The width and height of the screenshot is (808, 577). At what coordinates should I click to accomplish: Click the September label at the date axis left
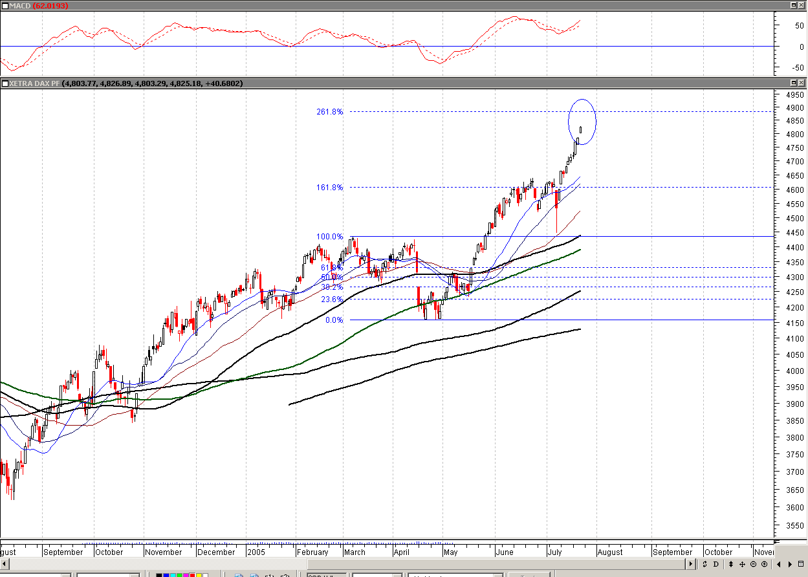tap(63, 552)
